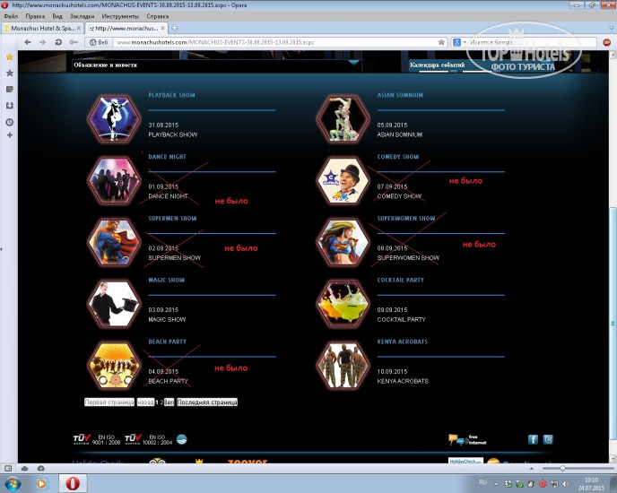The height and width of the screenshot is (493, 617).
Task: Click the Playback Show hexagon thumbnail
Action: point(114,118)
